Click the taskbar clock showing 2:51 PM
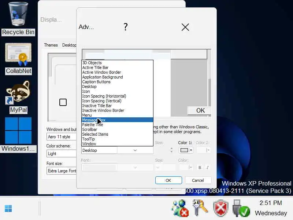This screenshot has height=220, width=293. (x=271, y=208)
